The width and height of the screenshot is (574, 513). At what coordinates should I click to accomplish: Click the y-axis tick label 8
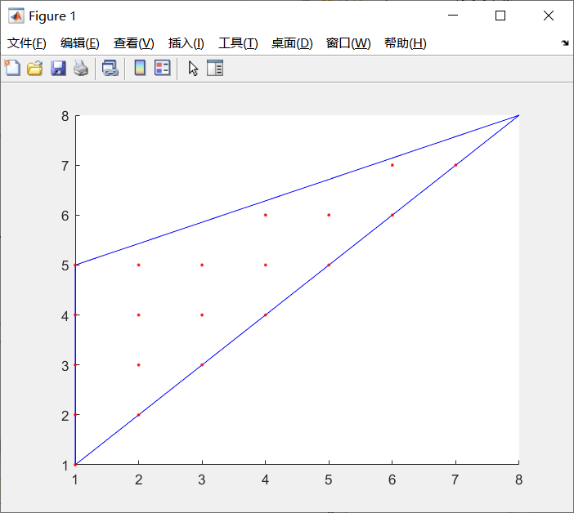(65, 116)
